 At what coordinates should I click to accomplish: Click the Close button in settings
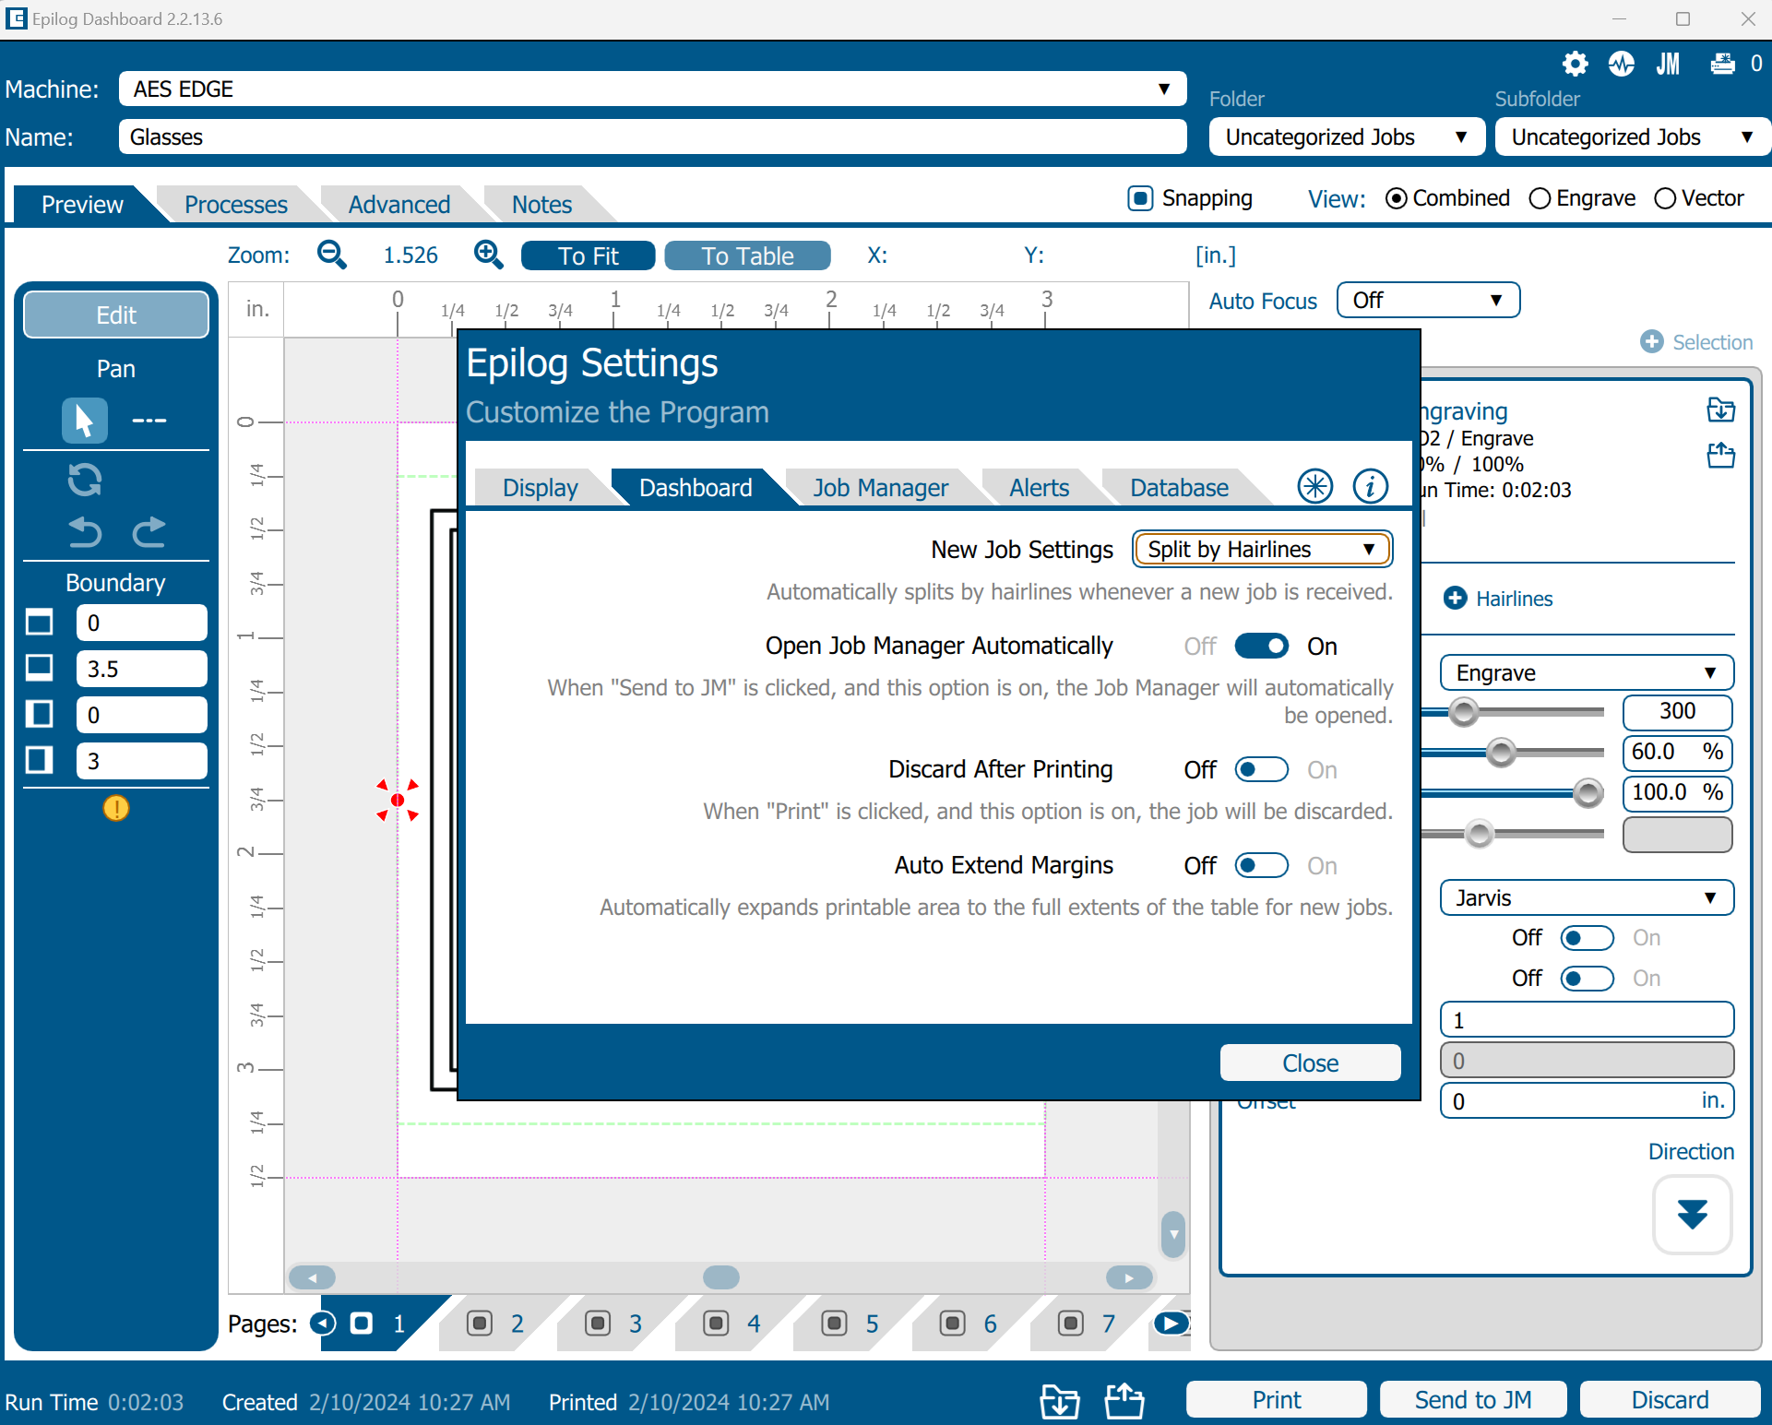pyautogui.click(x=1309, y=1063)
